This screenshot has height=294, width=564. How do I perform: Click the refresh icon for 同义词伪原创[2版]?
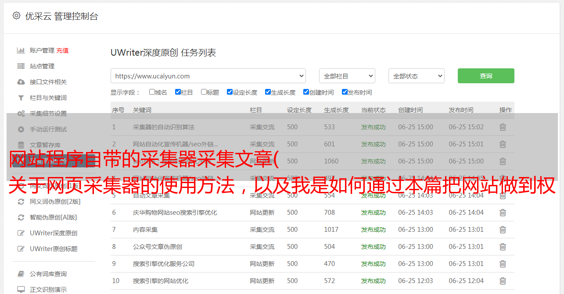[x=21, y=202]
